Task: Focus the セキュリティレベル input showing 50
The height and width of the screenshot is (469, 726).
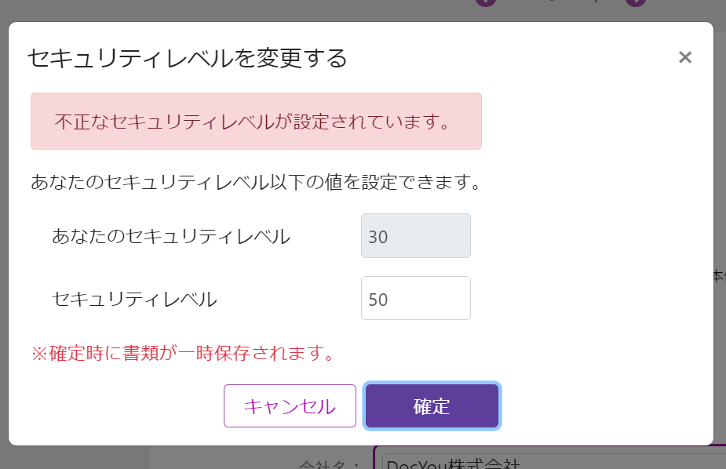Action: coord(415,299)
